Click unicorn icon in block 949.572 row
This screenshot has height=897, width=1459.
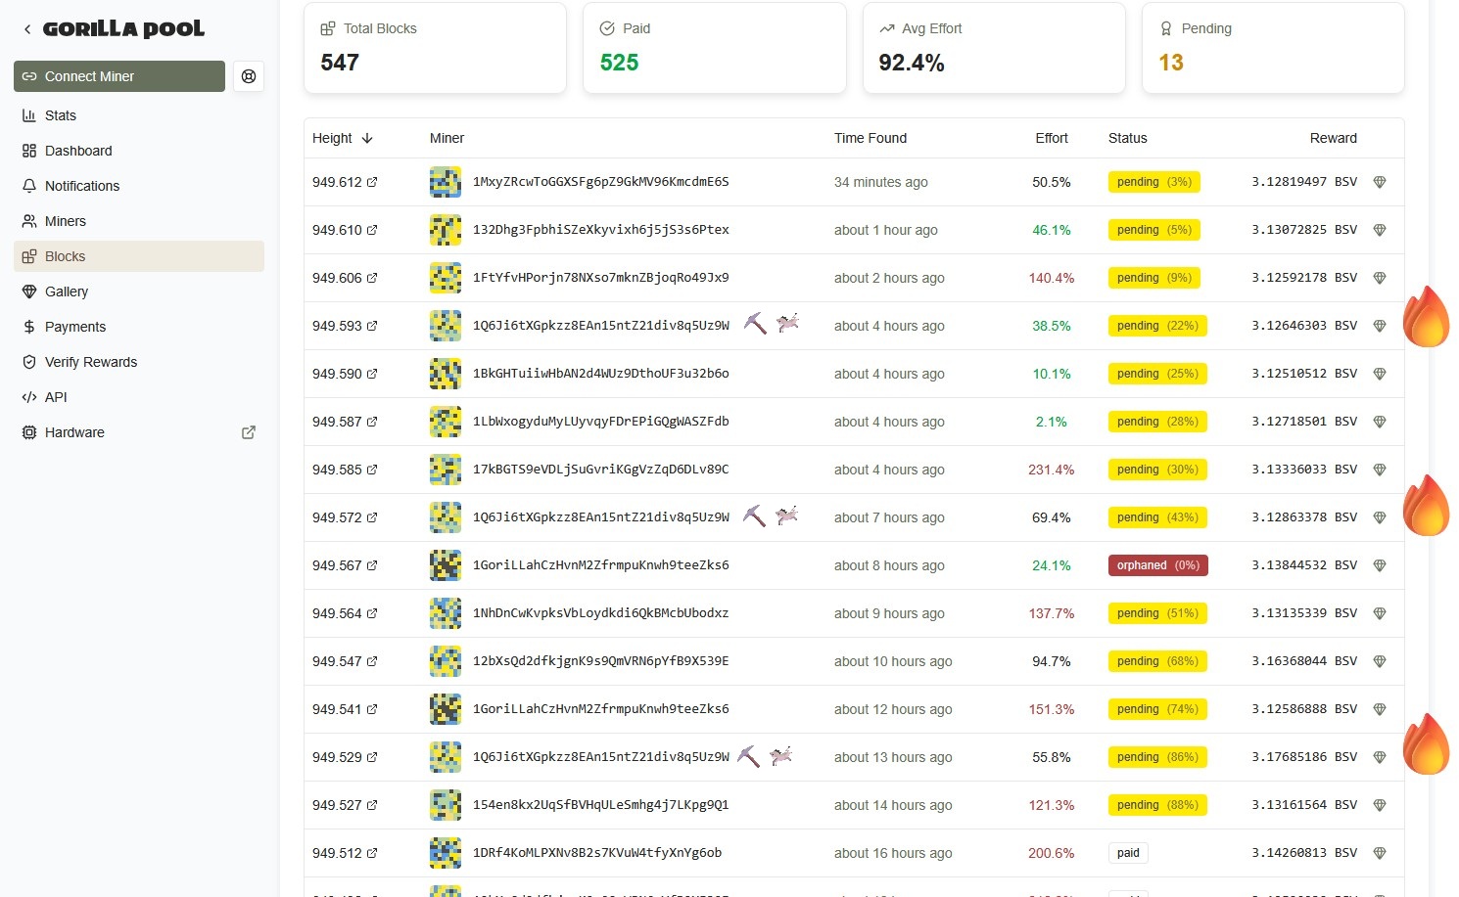(x=788, y=514)
